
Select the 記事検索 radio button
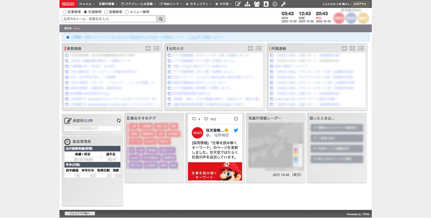(x=65, y=12)
